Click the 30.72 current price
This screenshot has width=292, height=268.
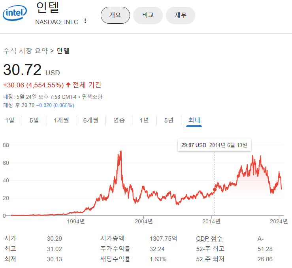tap(23, 70)
